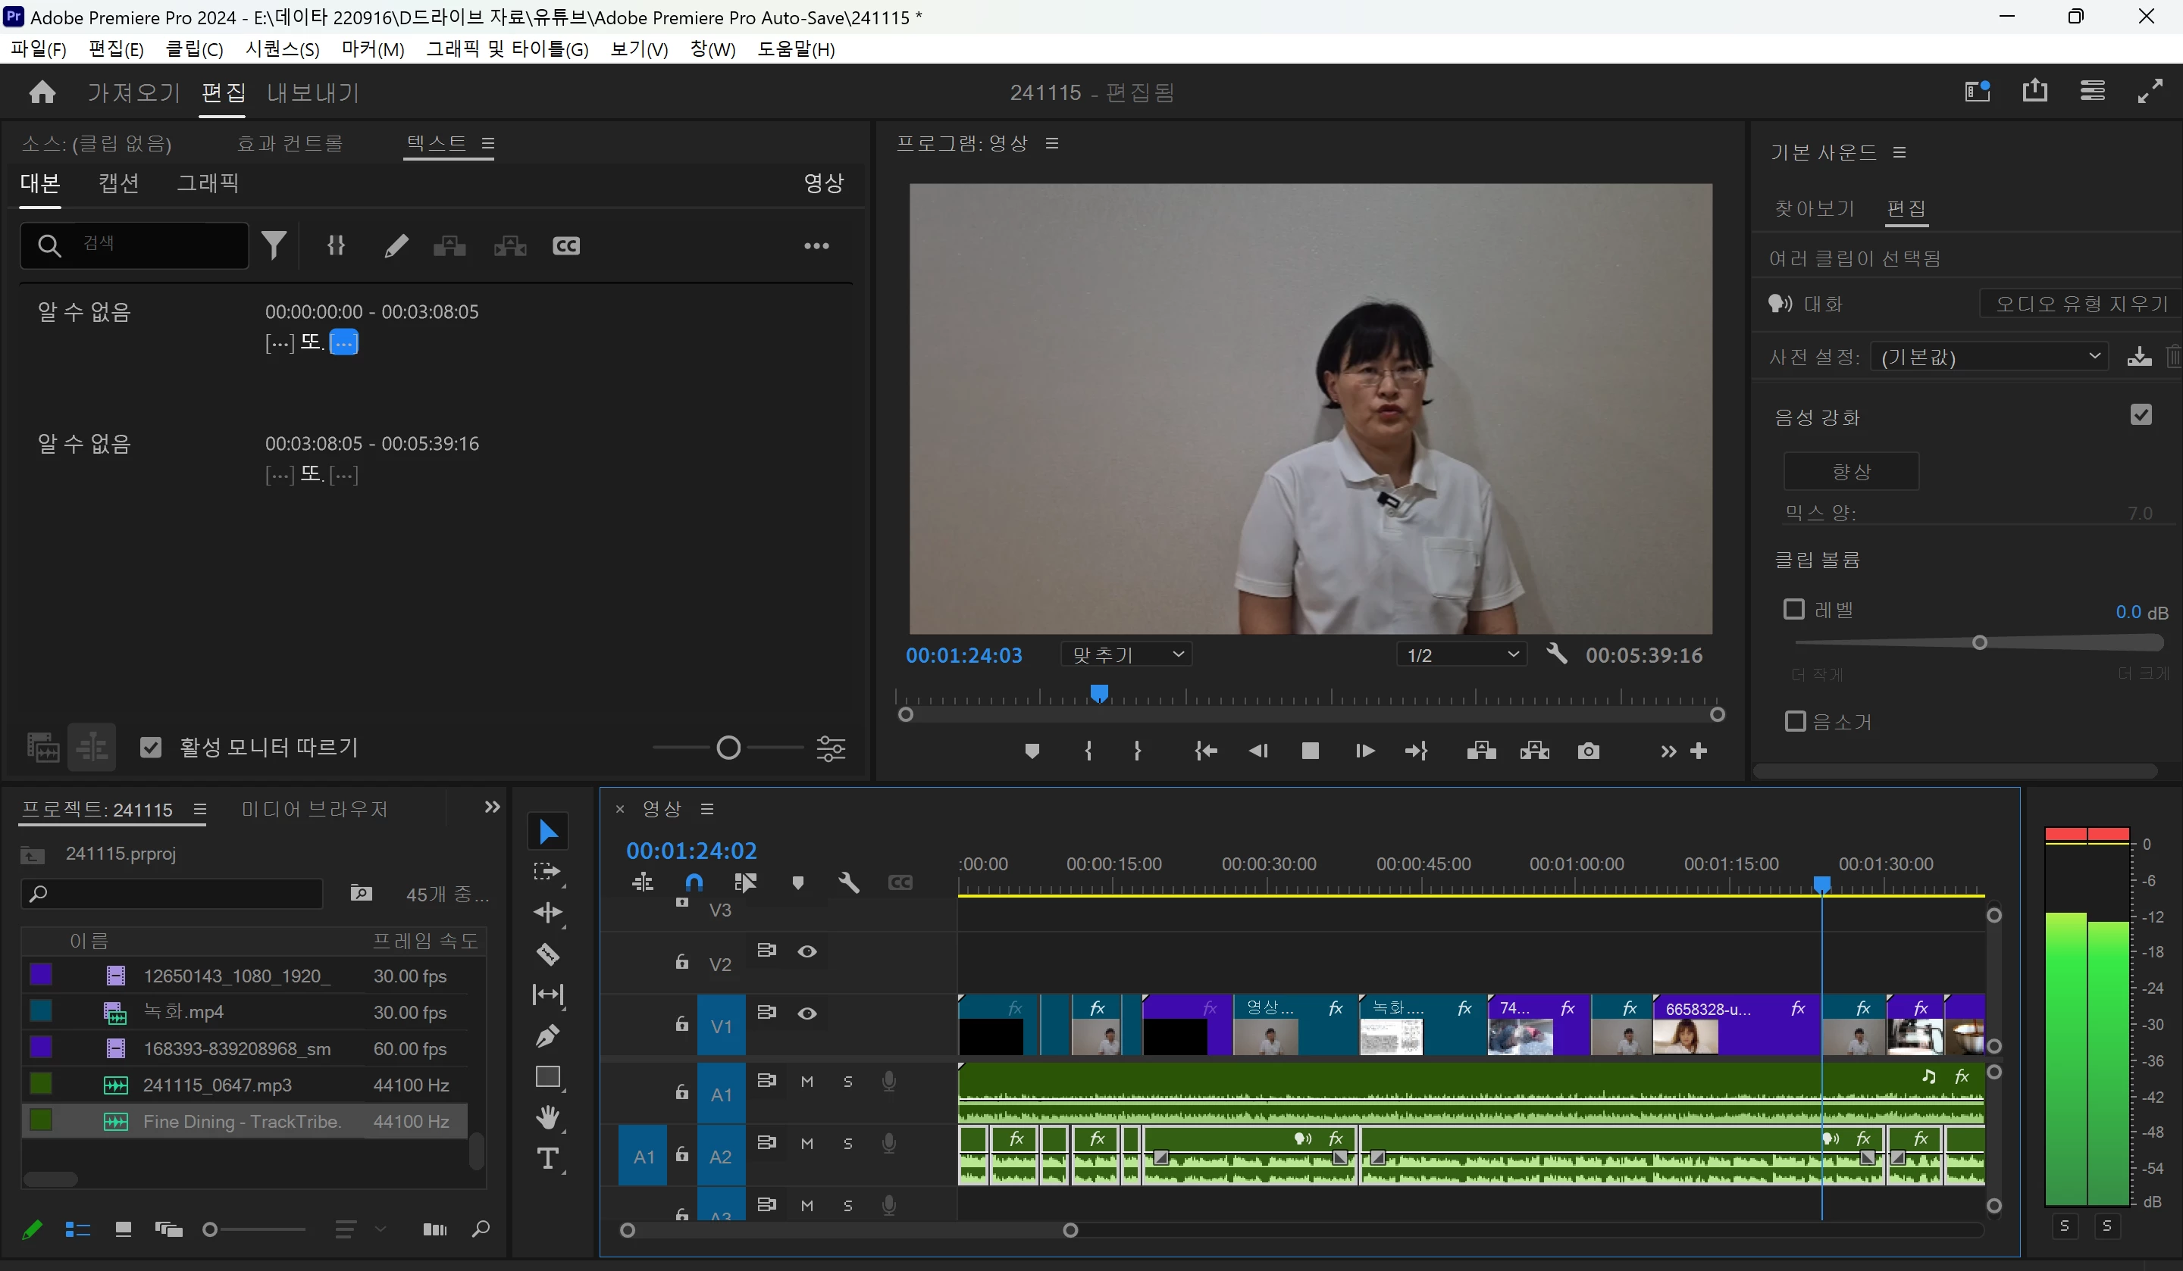
Task: Select the Pen tool in the toolbox
Action: 547,1035
